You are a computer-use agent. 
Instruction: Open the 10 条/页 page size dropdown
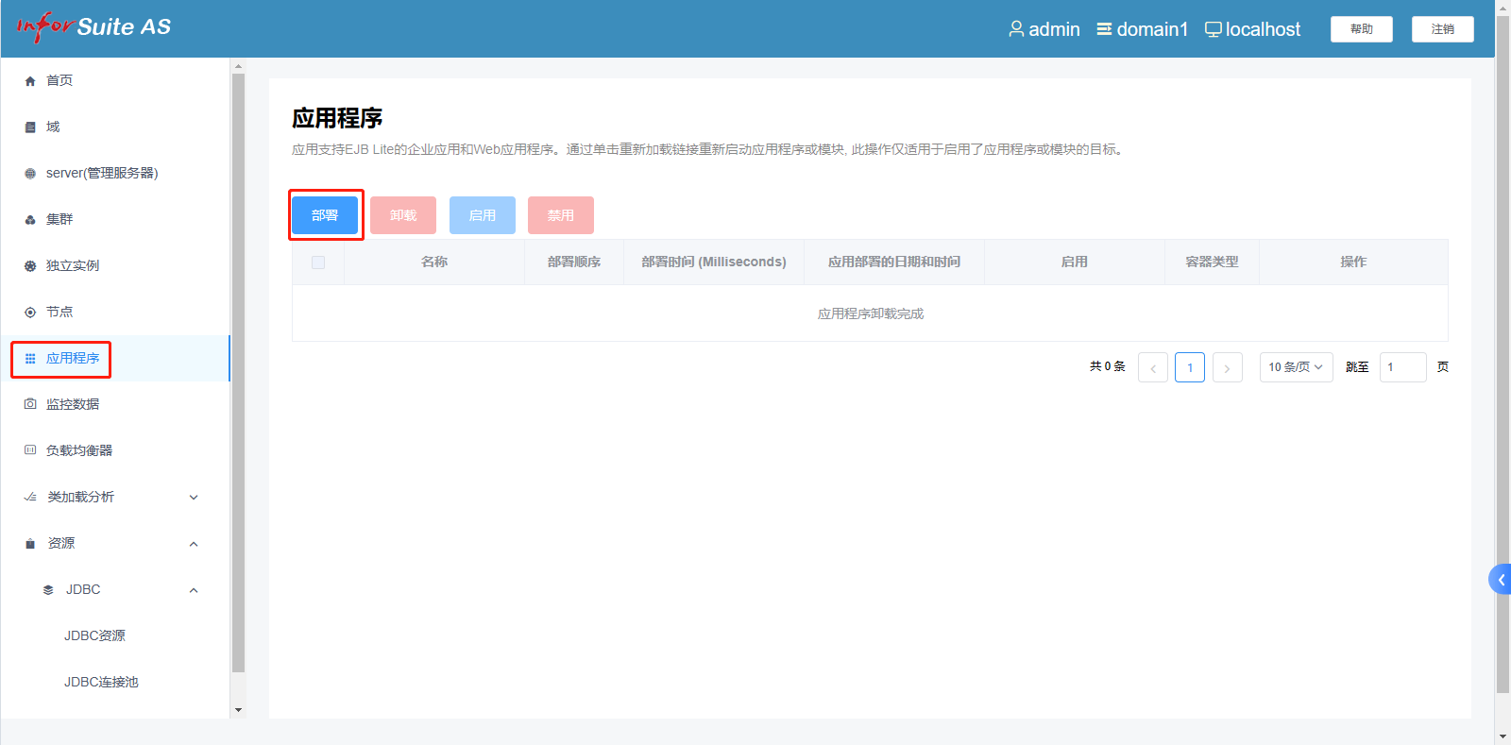[1296, 367]
